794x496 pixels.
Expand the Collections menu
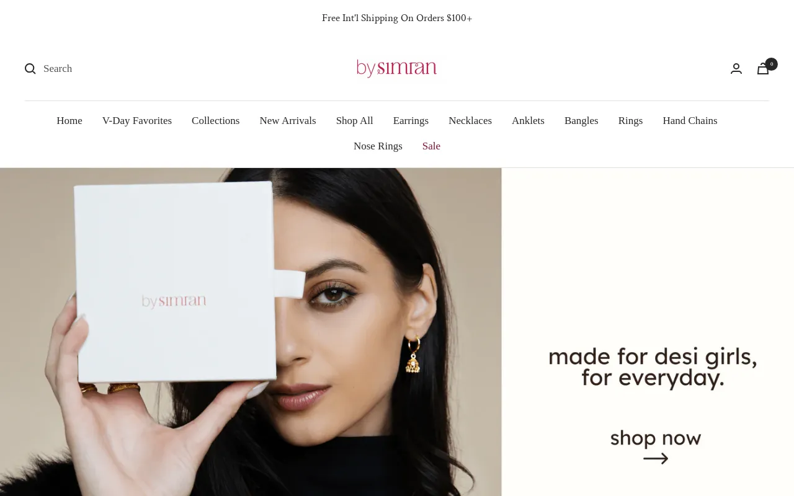tap(215, 121)
